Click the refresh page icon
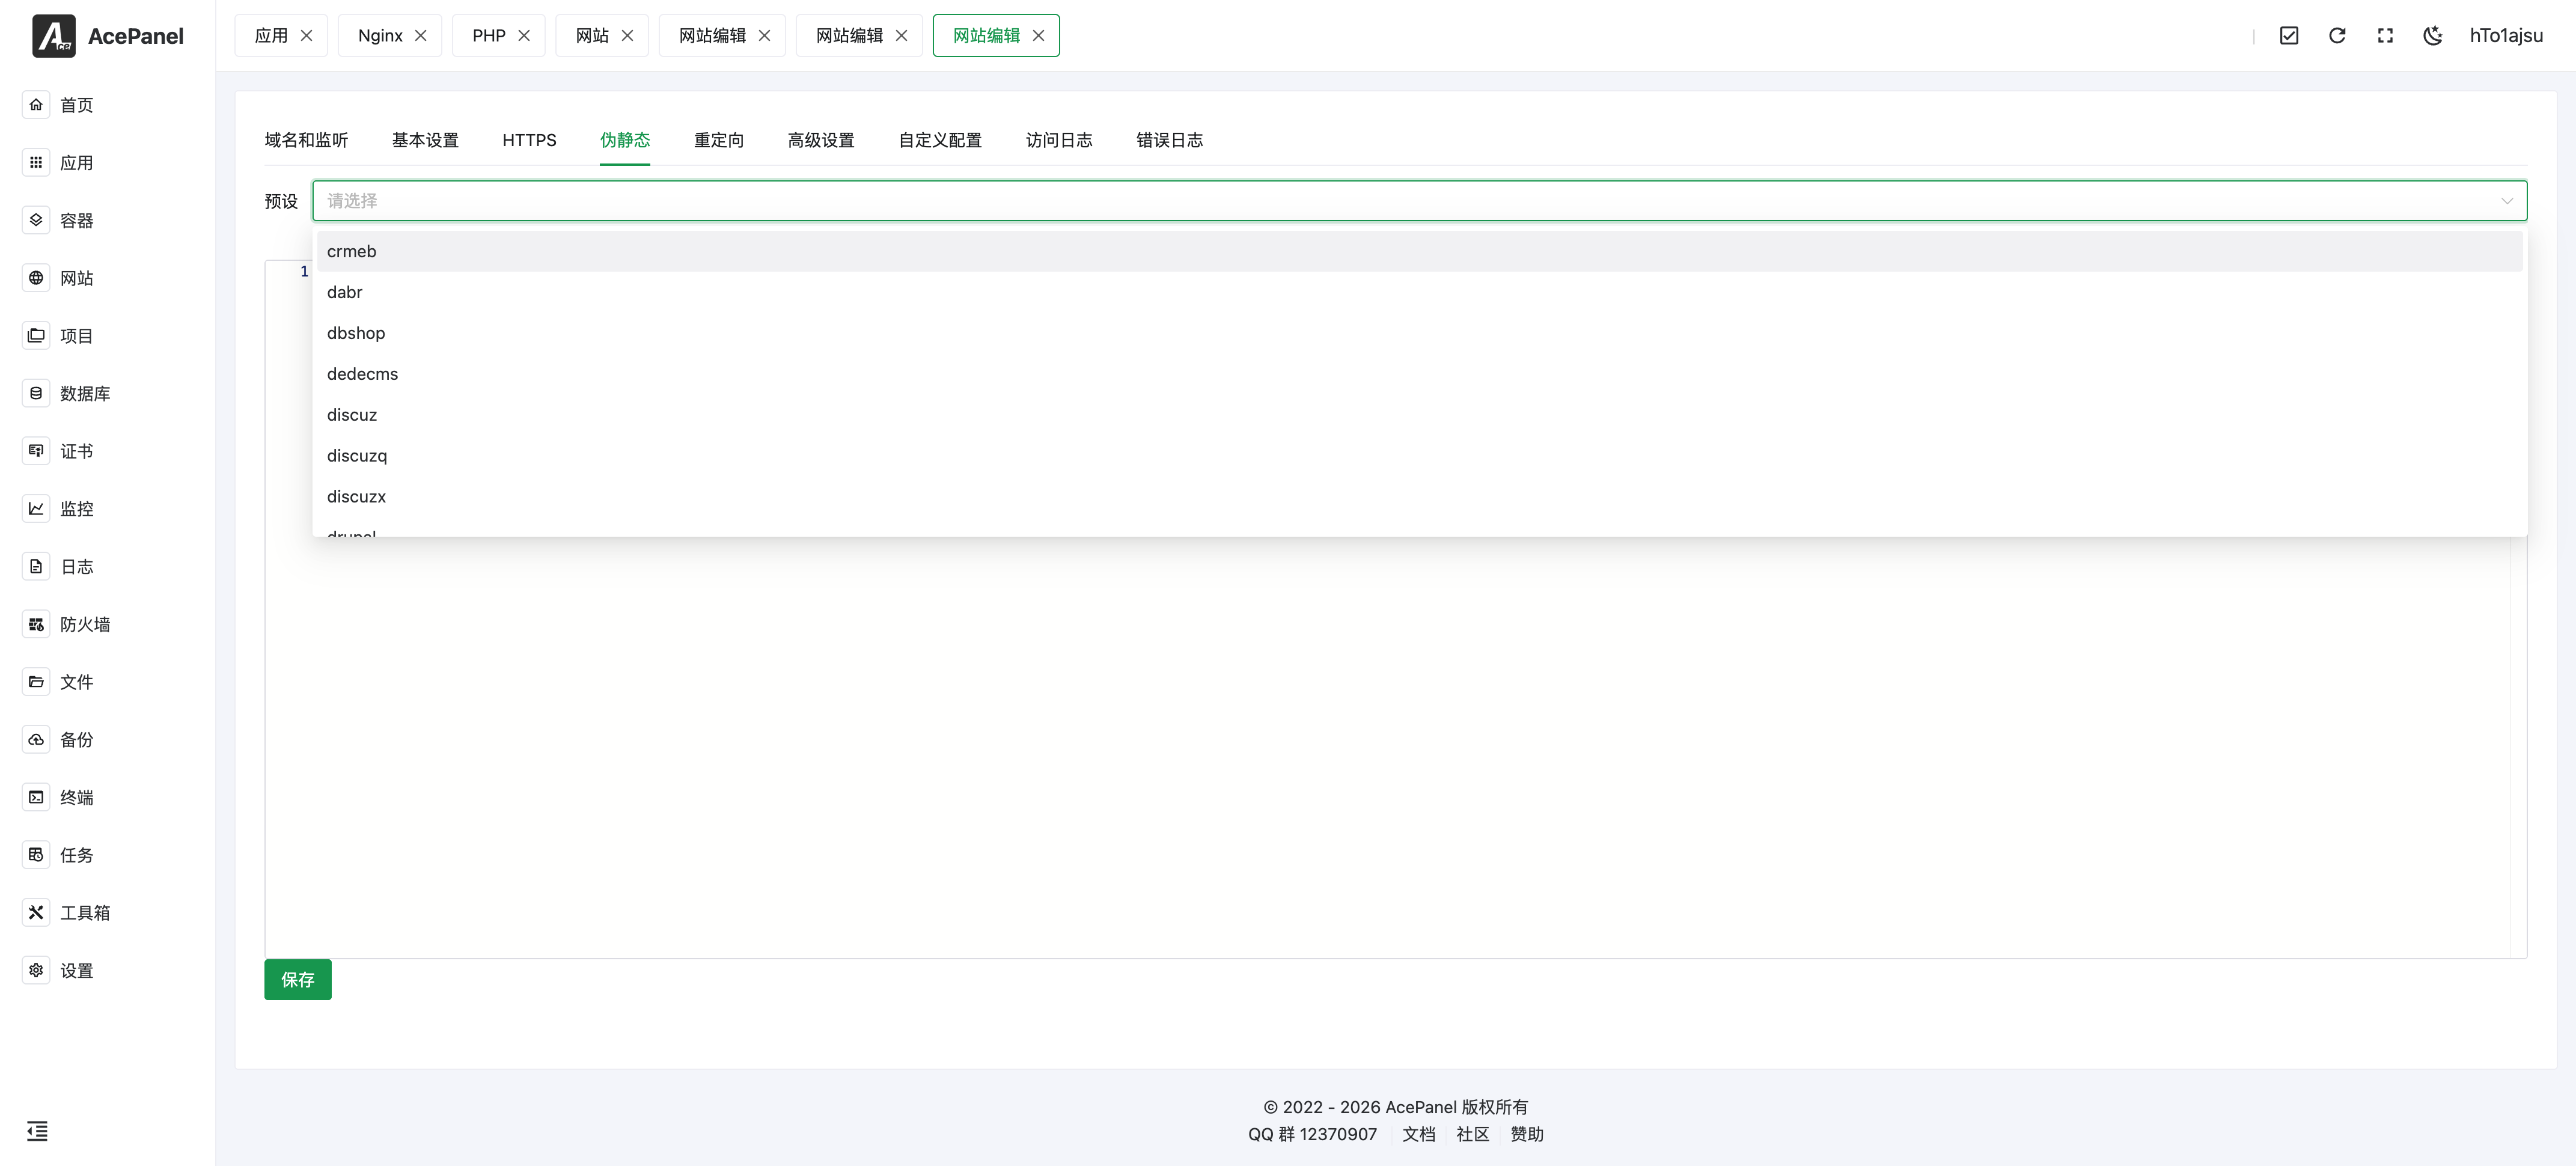The image size is (2576, 1166). click(x=2337, y=36)
